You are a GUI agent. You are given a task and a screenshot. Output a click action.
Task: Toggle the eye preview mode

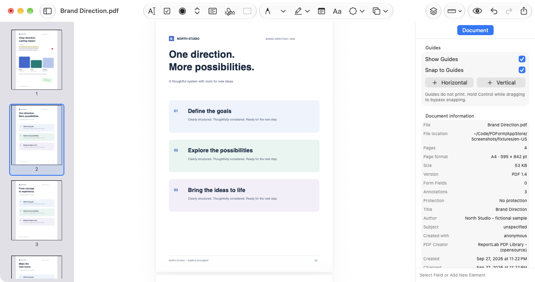coord(477,11)
